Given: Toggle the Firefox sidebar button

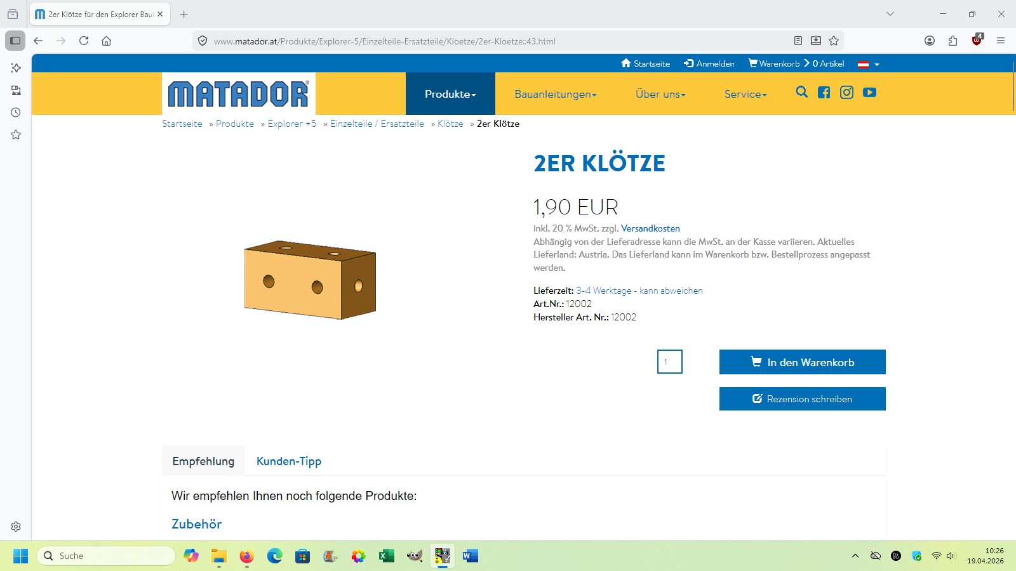Looking at the screenshot, I should [x=15, y=41].
